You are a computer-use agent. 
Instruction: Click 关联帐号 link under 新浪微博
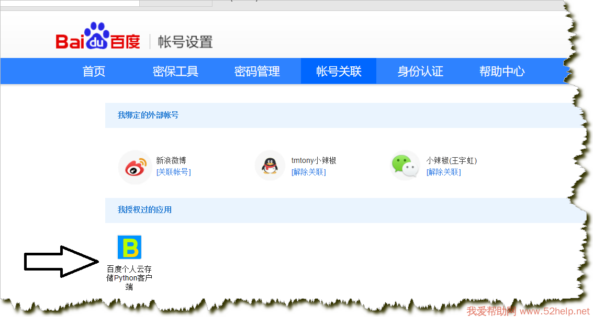pos(173,172)
